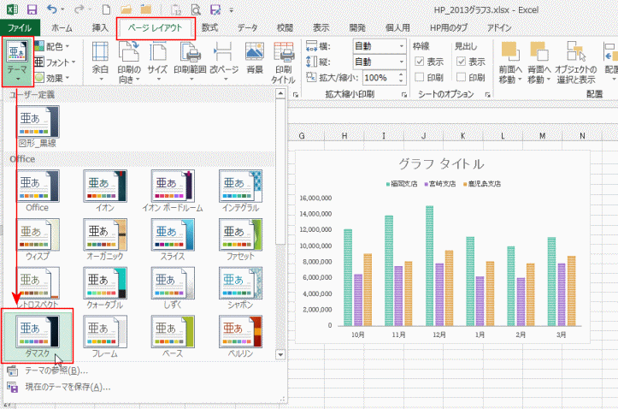Click the 改ページ page break icon
Image resolution: width=618 pixels, height=409 pixels.
coord(224,60)
